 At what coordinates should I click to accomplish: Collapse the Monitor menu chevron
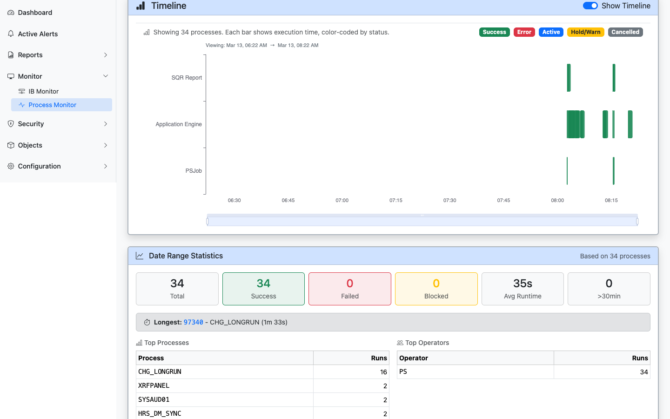tap(106, 76)
